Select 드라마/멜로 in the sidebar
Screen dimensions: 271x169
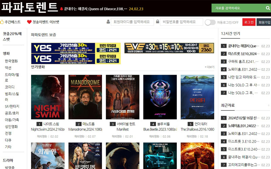(x=12, y=77)
